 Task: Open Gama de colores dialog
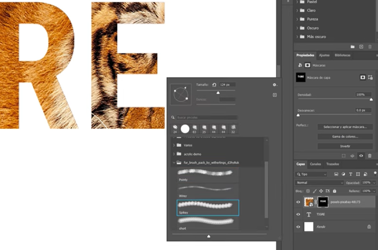(345, 136)
